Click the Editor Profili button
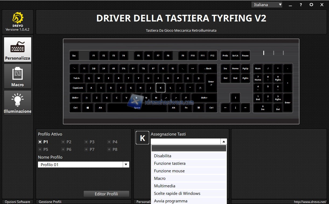 (x=106, y=194)
